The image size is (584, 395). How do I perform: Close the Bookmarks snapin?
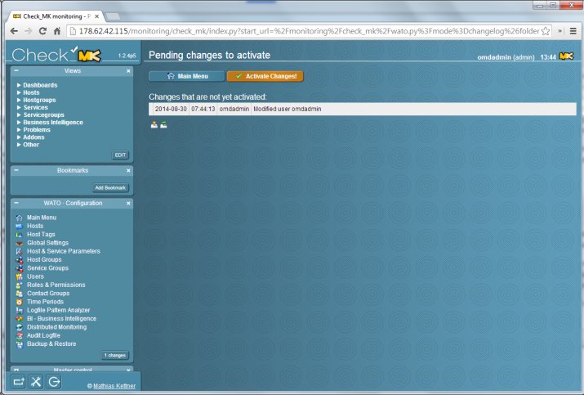128,170
